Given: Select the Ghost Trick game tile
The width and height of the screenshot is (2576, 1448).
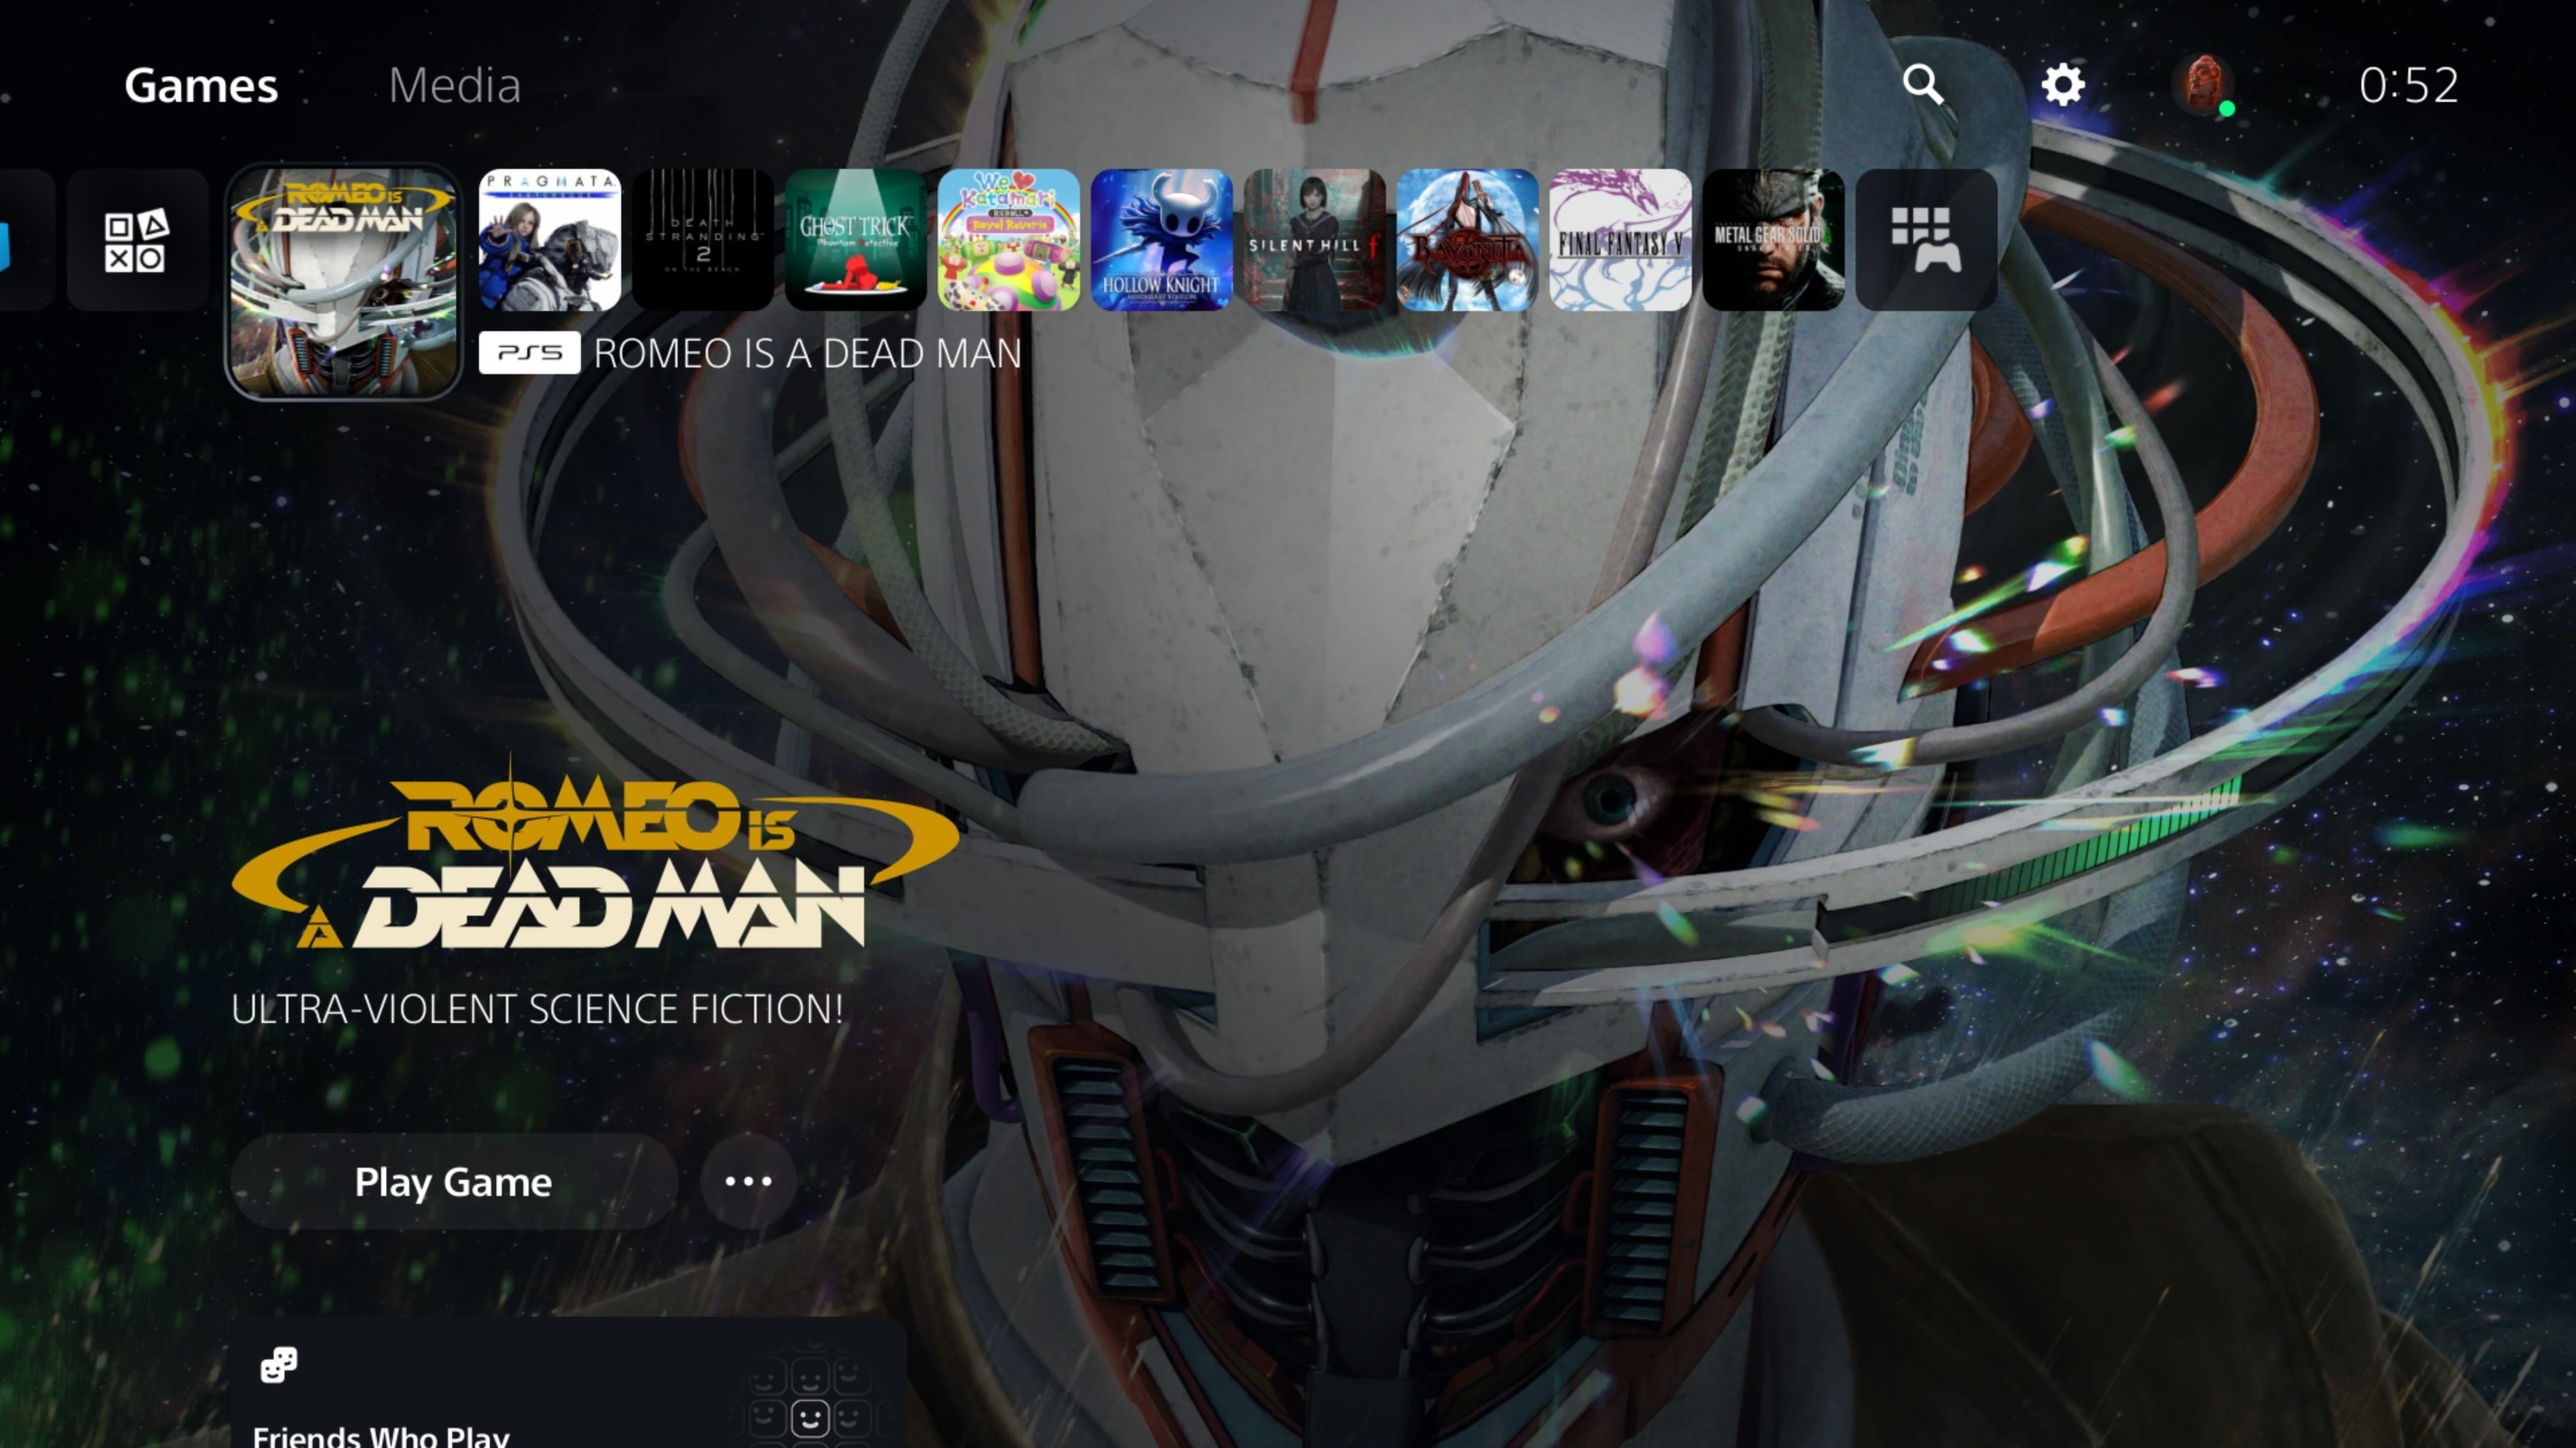Looking at the screenshot, I should click(856, 240).
